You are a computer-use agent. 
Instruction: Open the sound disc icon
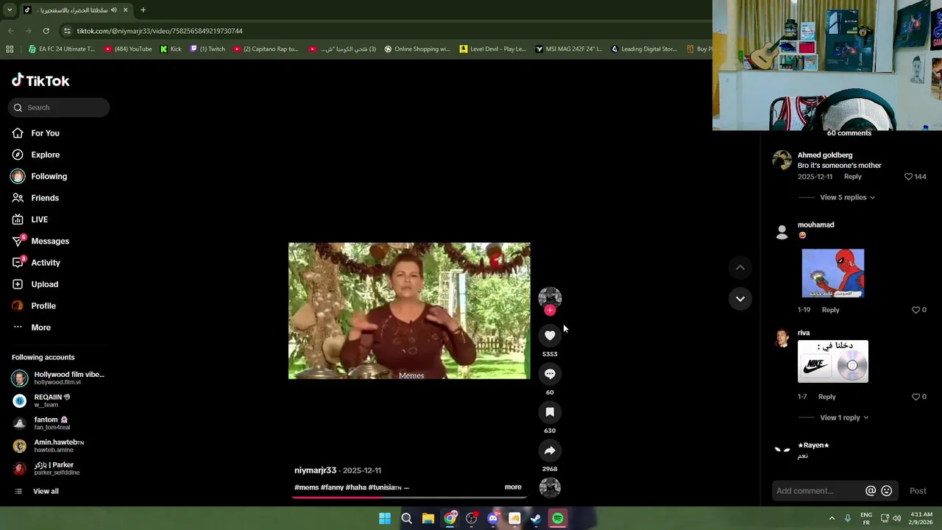550,487
